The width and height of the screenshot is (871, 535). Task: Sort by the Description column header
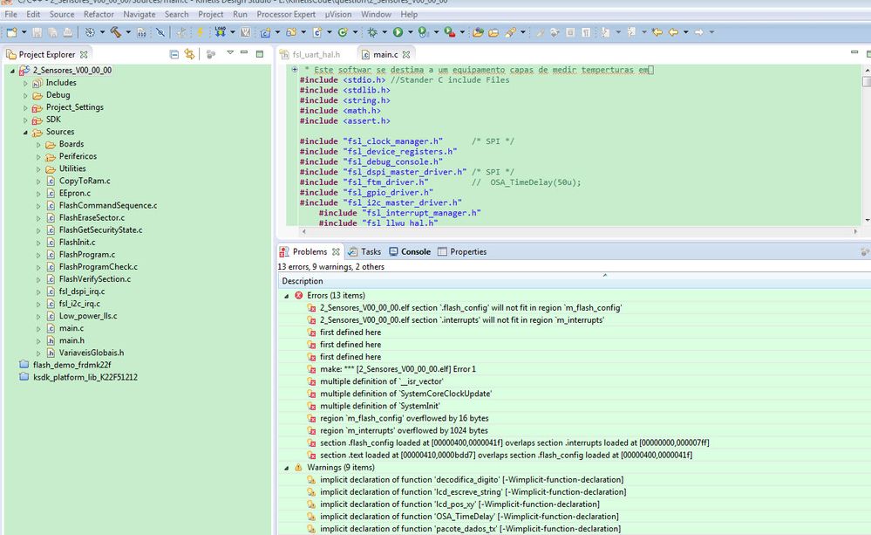(574, 281)
